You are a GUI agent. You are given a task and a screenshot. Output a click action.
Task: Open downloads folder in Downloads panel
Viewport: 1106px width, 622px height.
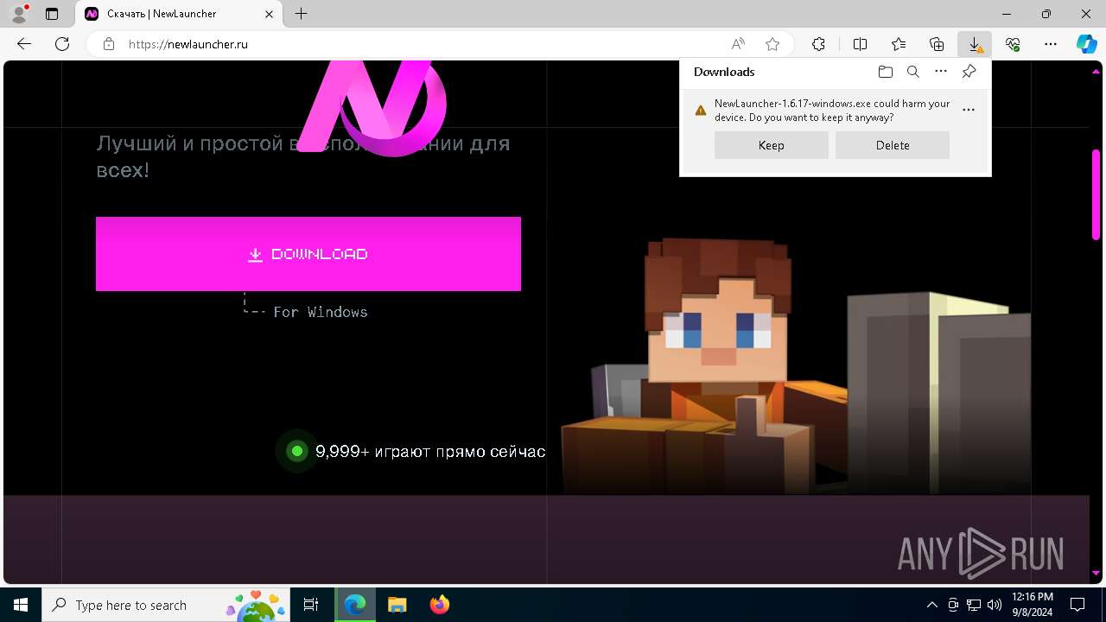pos(885,72)
